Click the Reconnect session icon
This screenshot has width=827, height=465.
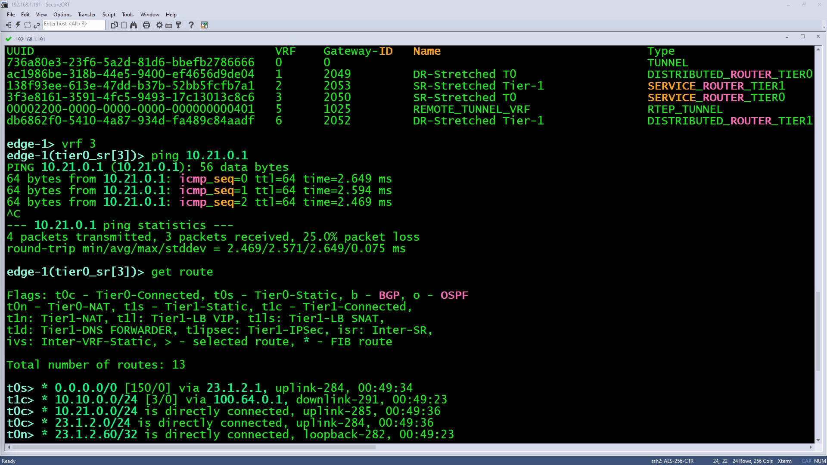pos(27,25)
